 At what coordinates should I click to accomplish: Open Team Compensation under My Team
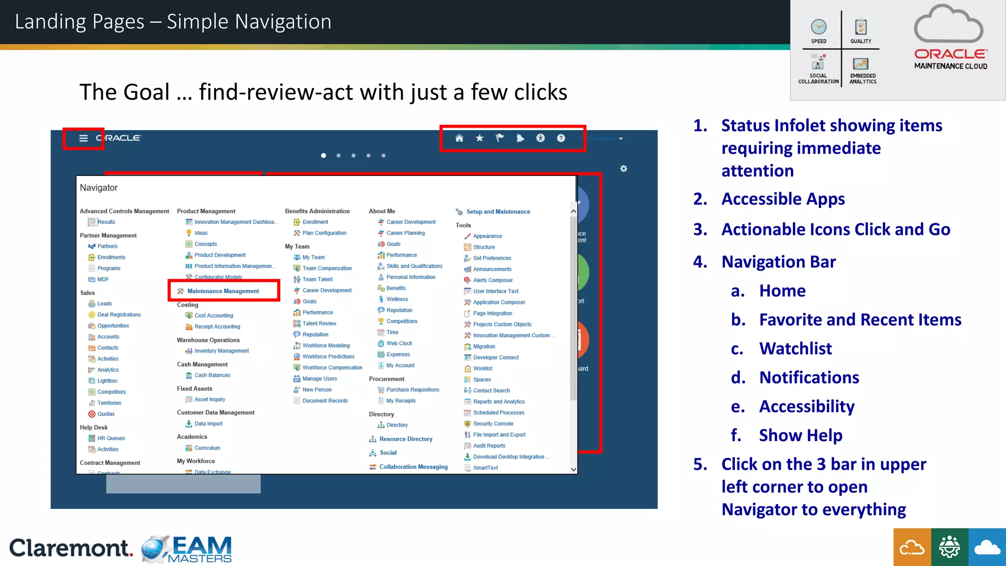[327, 268]
